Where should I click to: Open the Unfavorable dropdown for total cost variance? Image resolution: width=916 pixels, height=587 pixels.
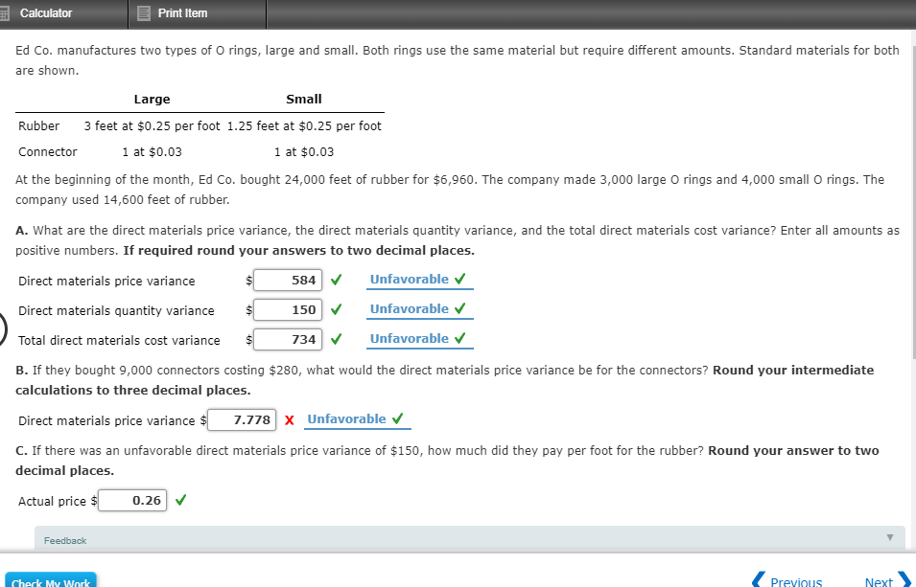click(411, 338)
